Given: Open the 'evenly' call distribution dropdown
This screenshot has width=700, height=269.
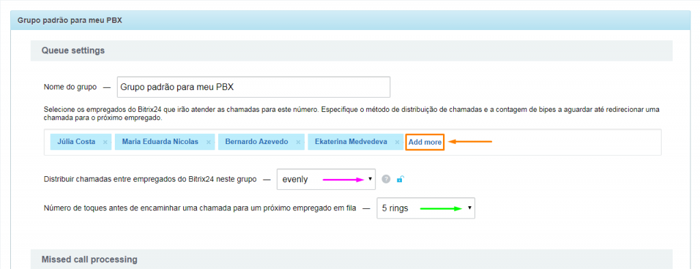Looking at the screenshot, I should 326,180.
